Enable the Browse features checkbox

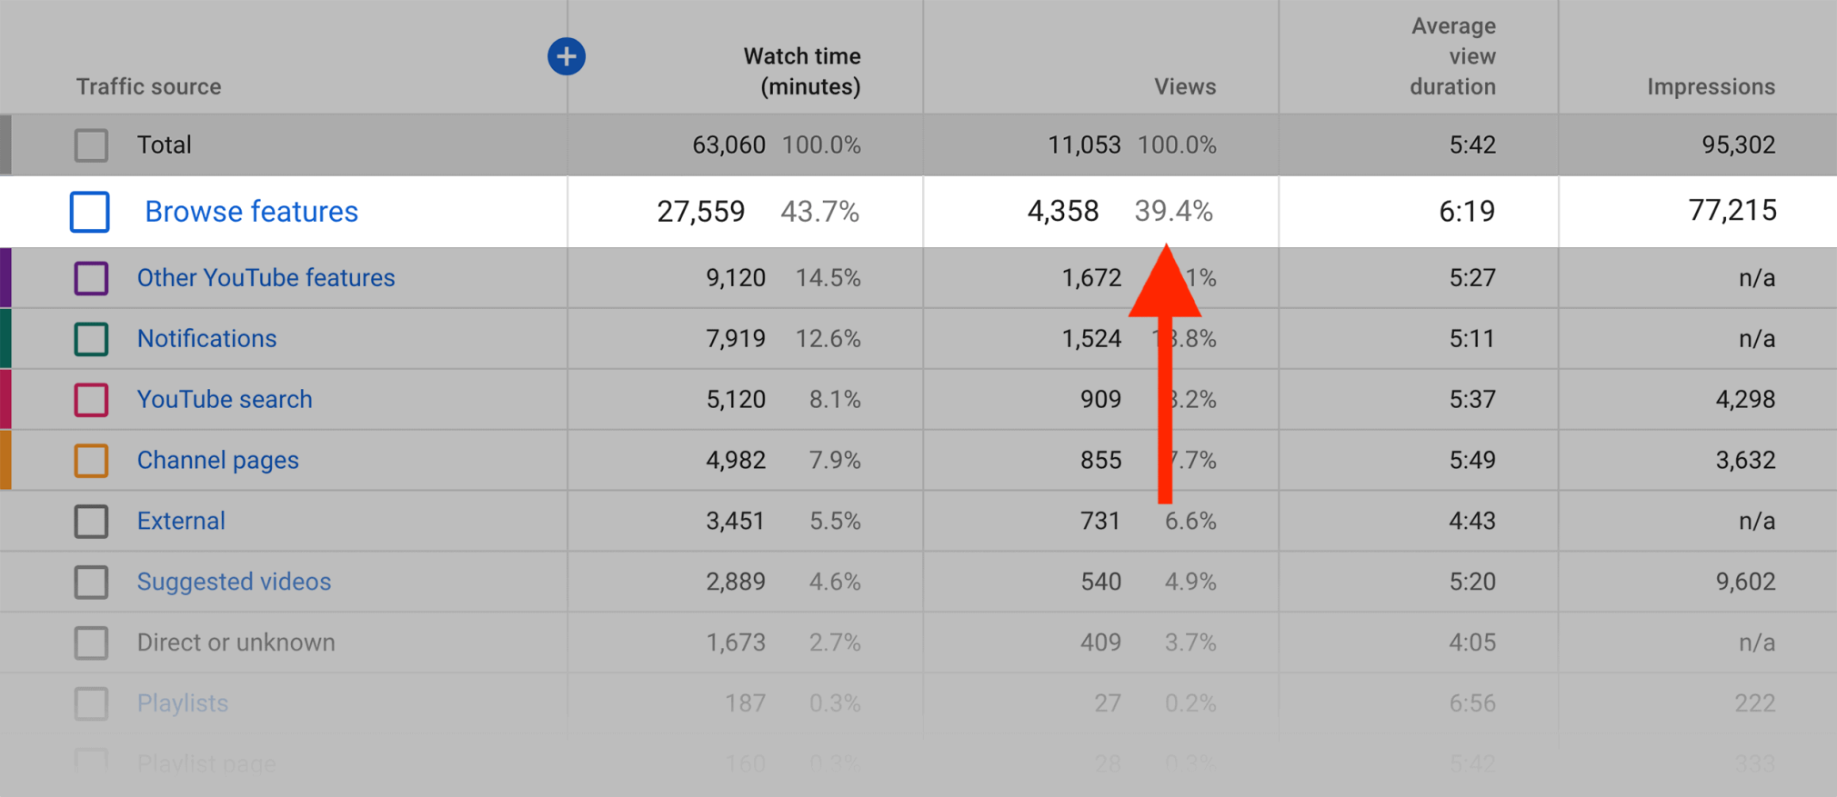click(x=89, y=212)
